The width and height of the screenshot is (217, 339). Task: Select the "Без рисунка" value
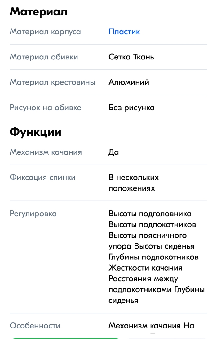pos(131,108)
